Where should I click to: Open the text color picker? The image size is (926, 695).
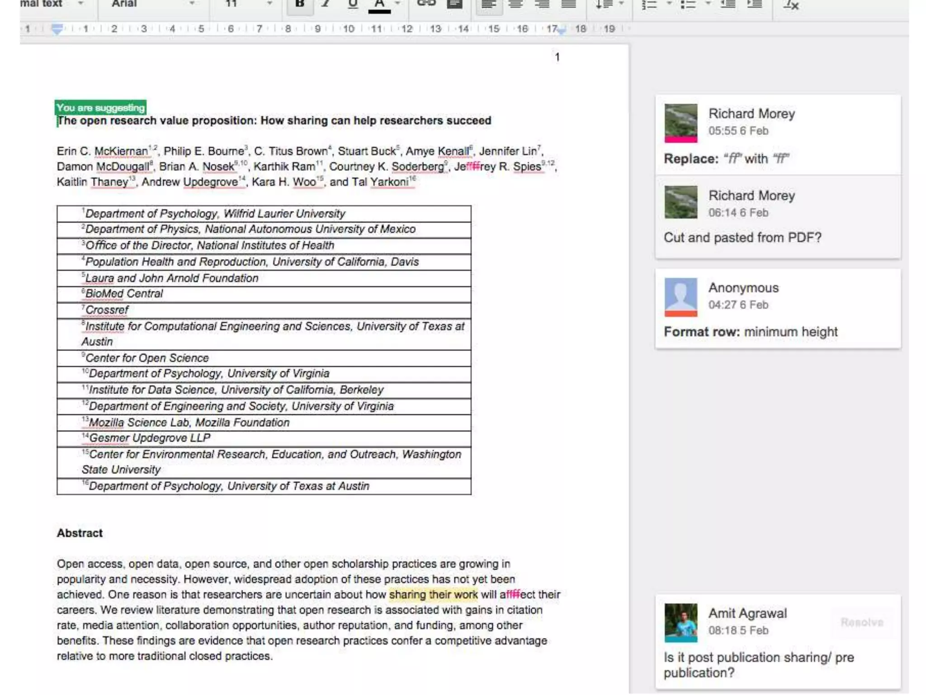380,5
